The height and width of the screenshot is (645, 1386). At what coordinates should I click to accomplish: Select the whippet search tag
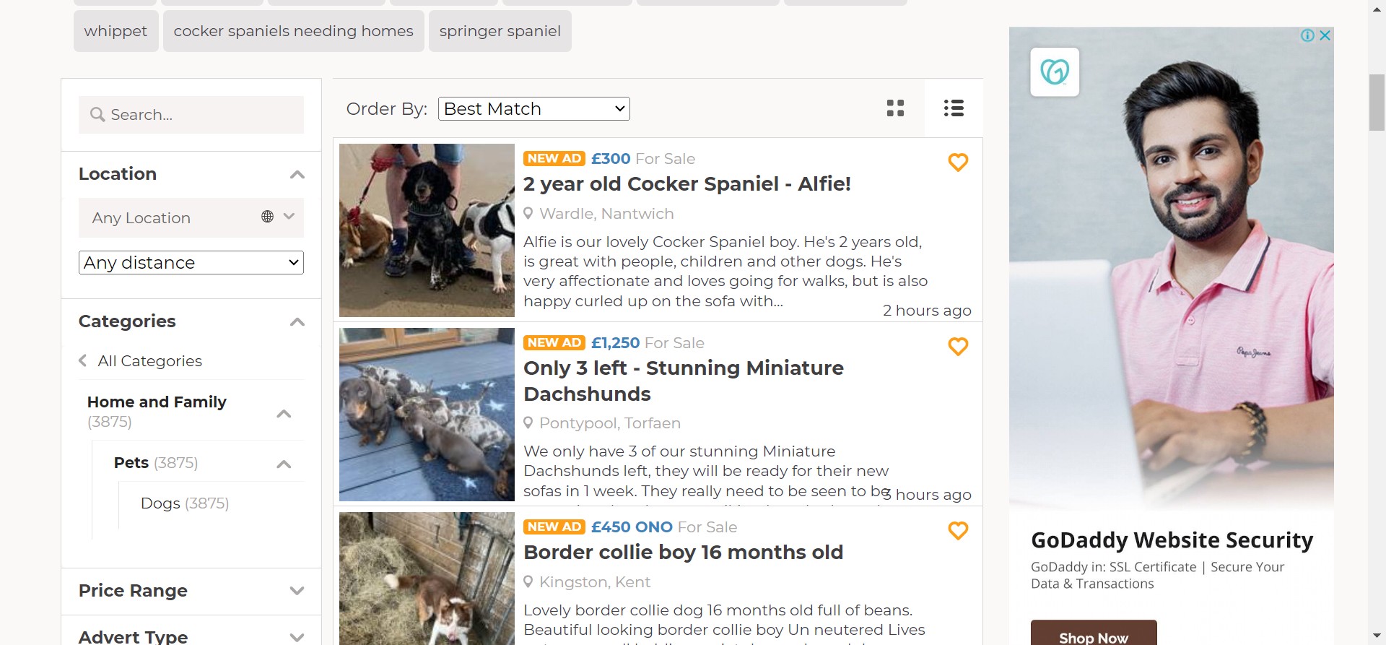tap(115, 31)
